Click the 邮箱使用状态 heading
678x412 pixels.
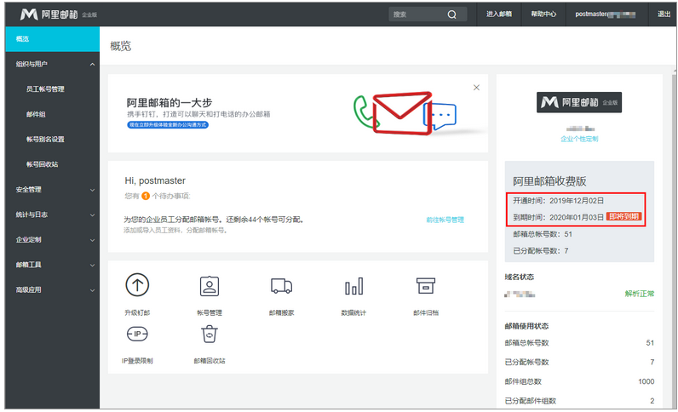526,326
